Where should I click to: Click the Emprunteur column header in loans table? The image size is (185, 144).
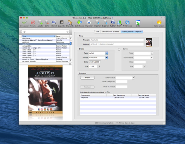(x=93, y=95)
